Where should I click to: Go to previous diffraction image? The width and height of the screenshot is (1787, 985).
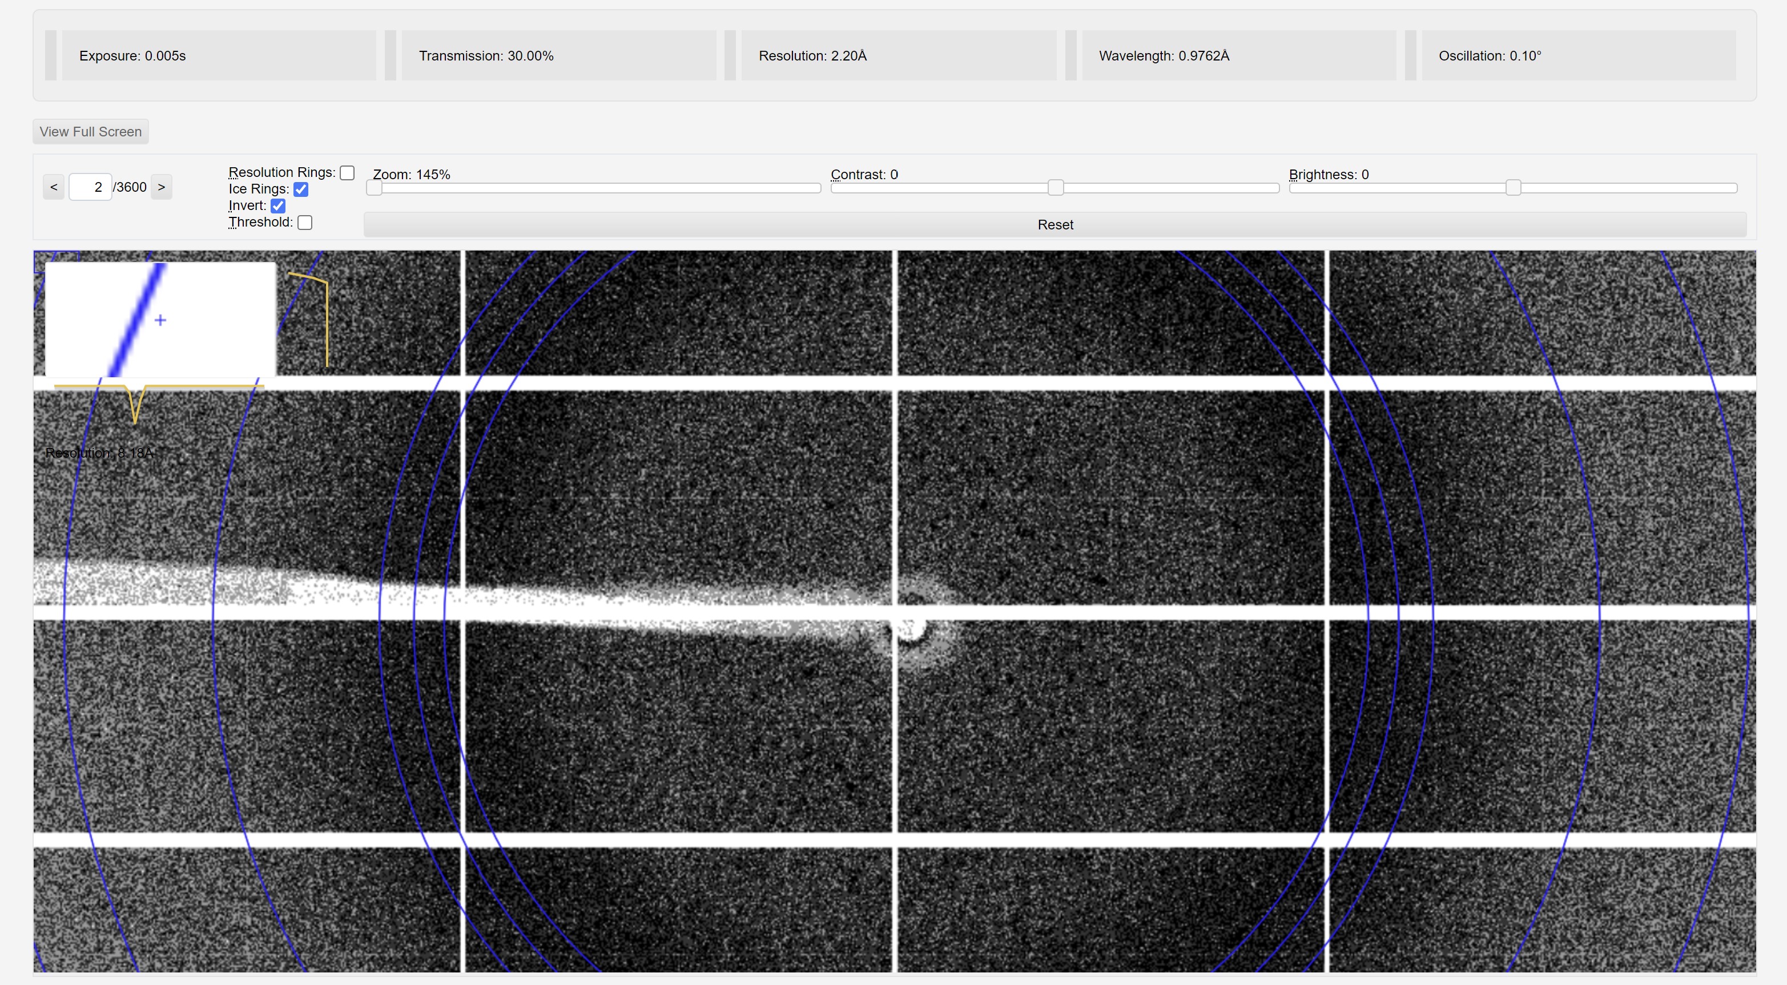(x=54, y=187)
